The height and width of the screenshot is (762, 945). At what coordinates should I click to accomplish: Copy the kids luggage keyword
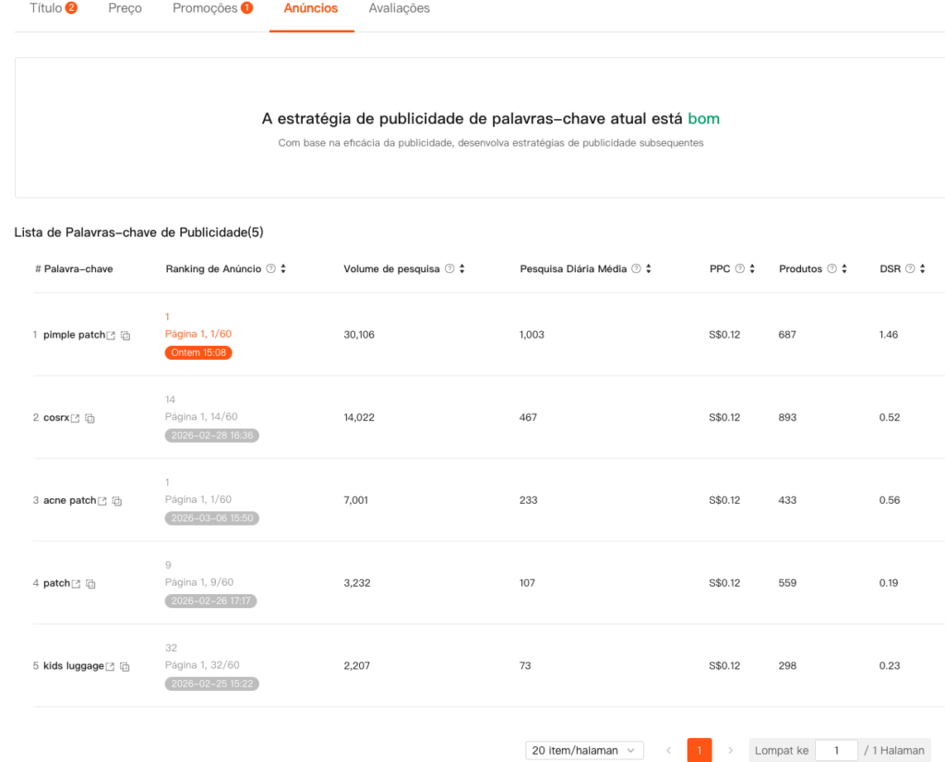125,667
